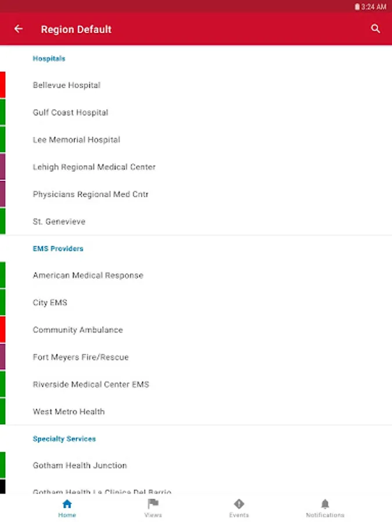The width and height of the screenshot is (392, 522).
Task: Tap the battery icon in status bar
Action: [x=357, y=6]
